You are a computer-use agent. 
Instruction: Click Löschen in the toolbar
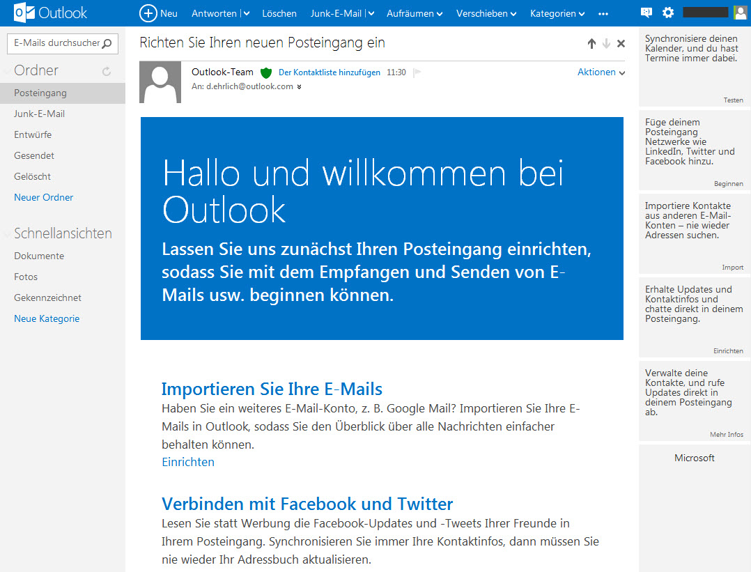[x=279, y=13]
